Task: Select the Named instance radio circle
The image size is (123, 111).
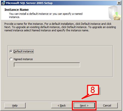Action: pos(11,59)
